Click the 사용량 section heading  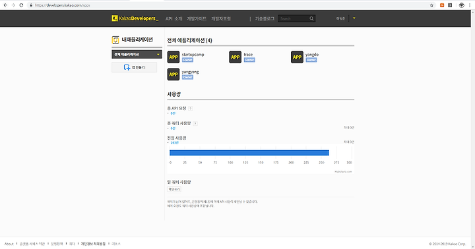174,94
